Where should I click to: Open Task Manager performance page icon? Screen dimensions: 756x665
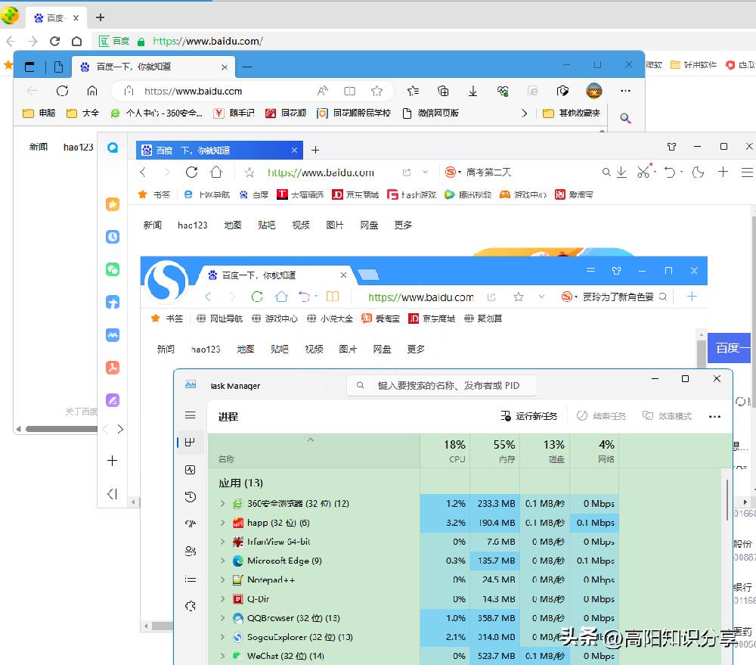tap(191, 470)
